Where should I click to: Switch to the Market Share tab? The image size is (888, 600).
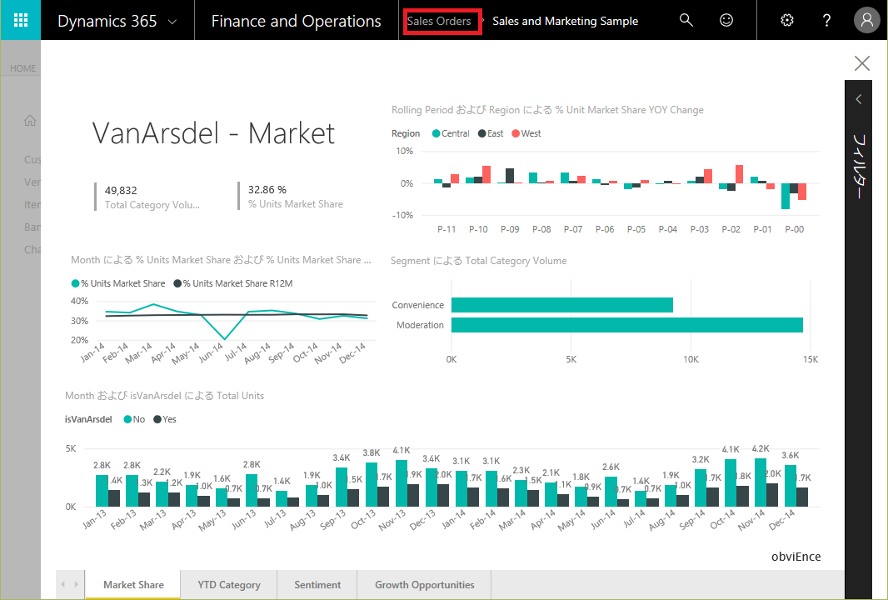[x=133, y=585]
